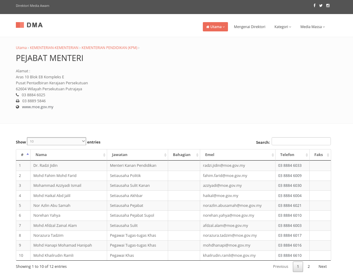Visit www.moe.gov.my website link
353x278 pixels.
pyautogui.click(x=38, y=107)
